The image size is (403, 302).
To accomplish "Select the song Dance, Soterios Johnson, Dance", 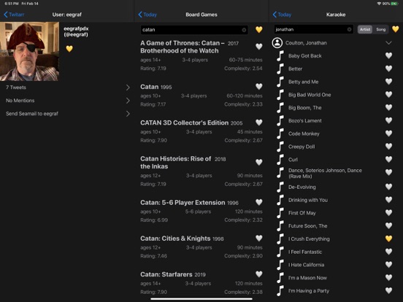I will 325,174.
